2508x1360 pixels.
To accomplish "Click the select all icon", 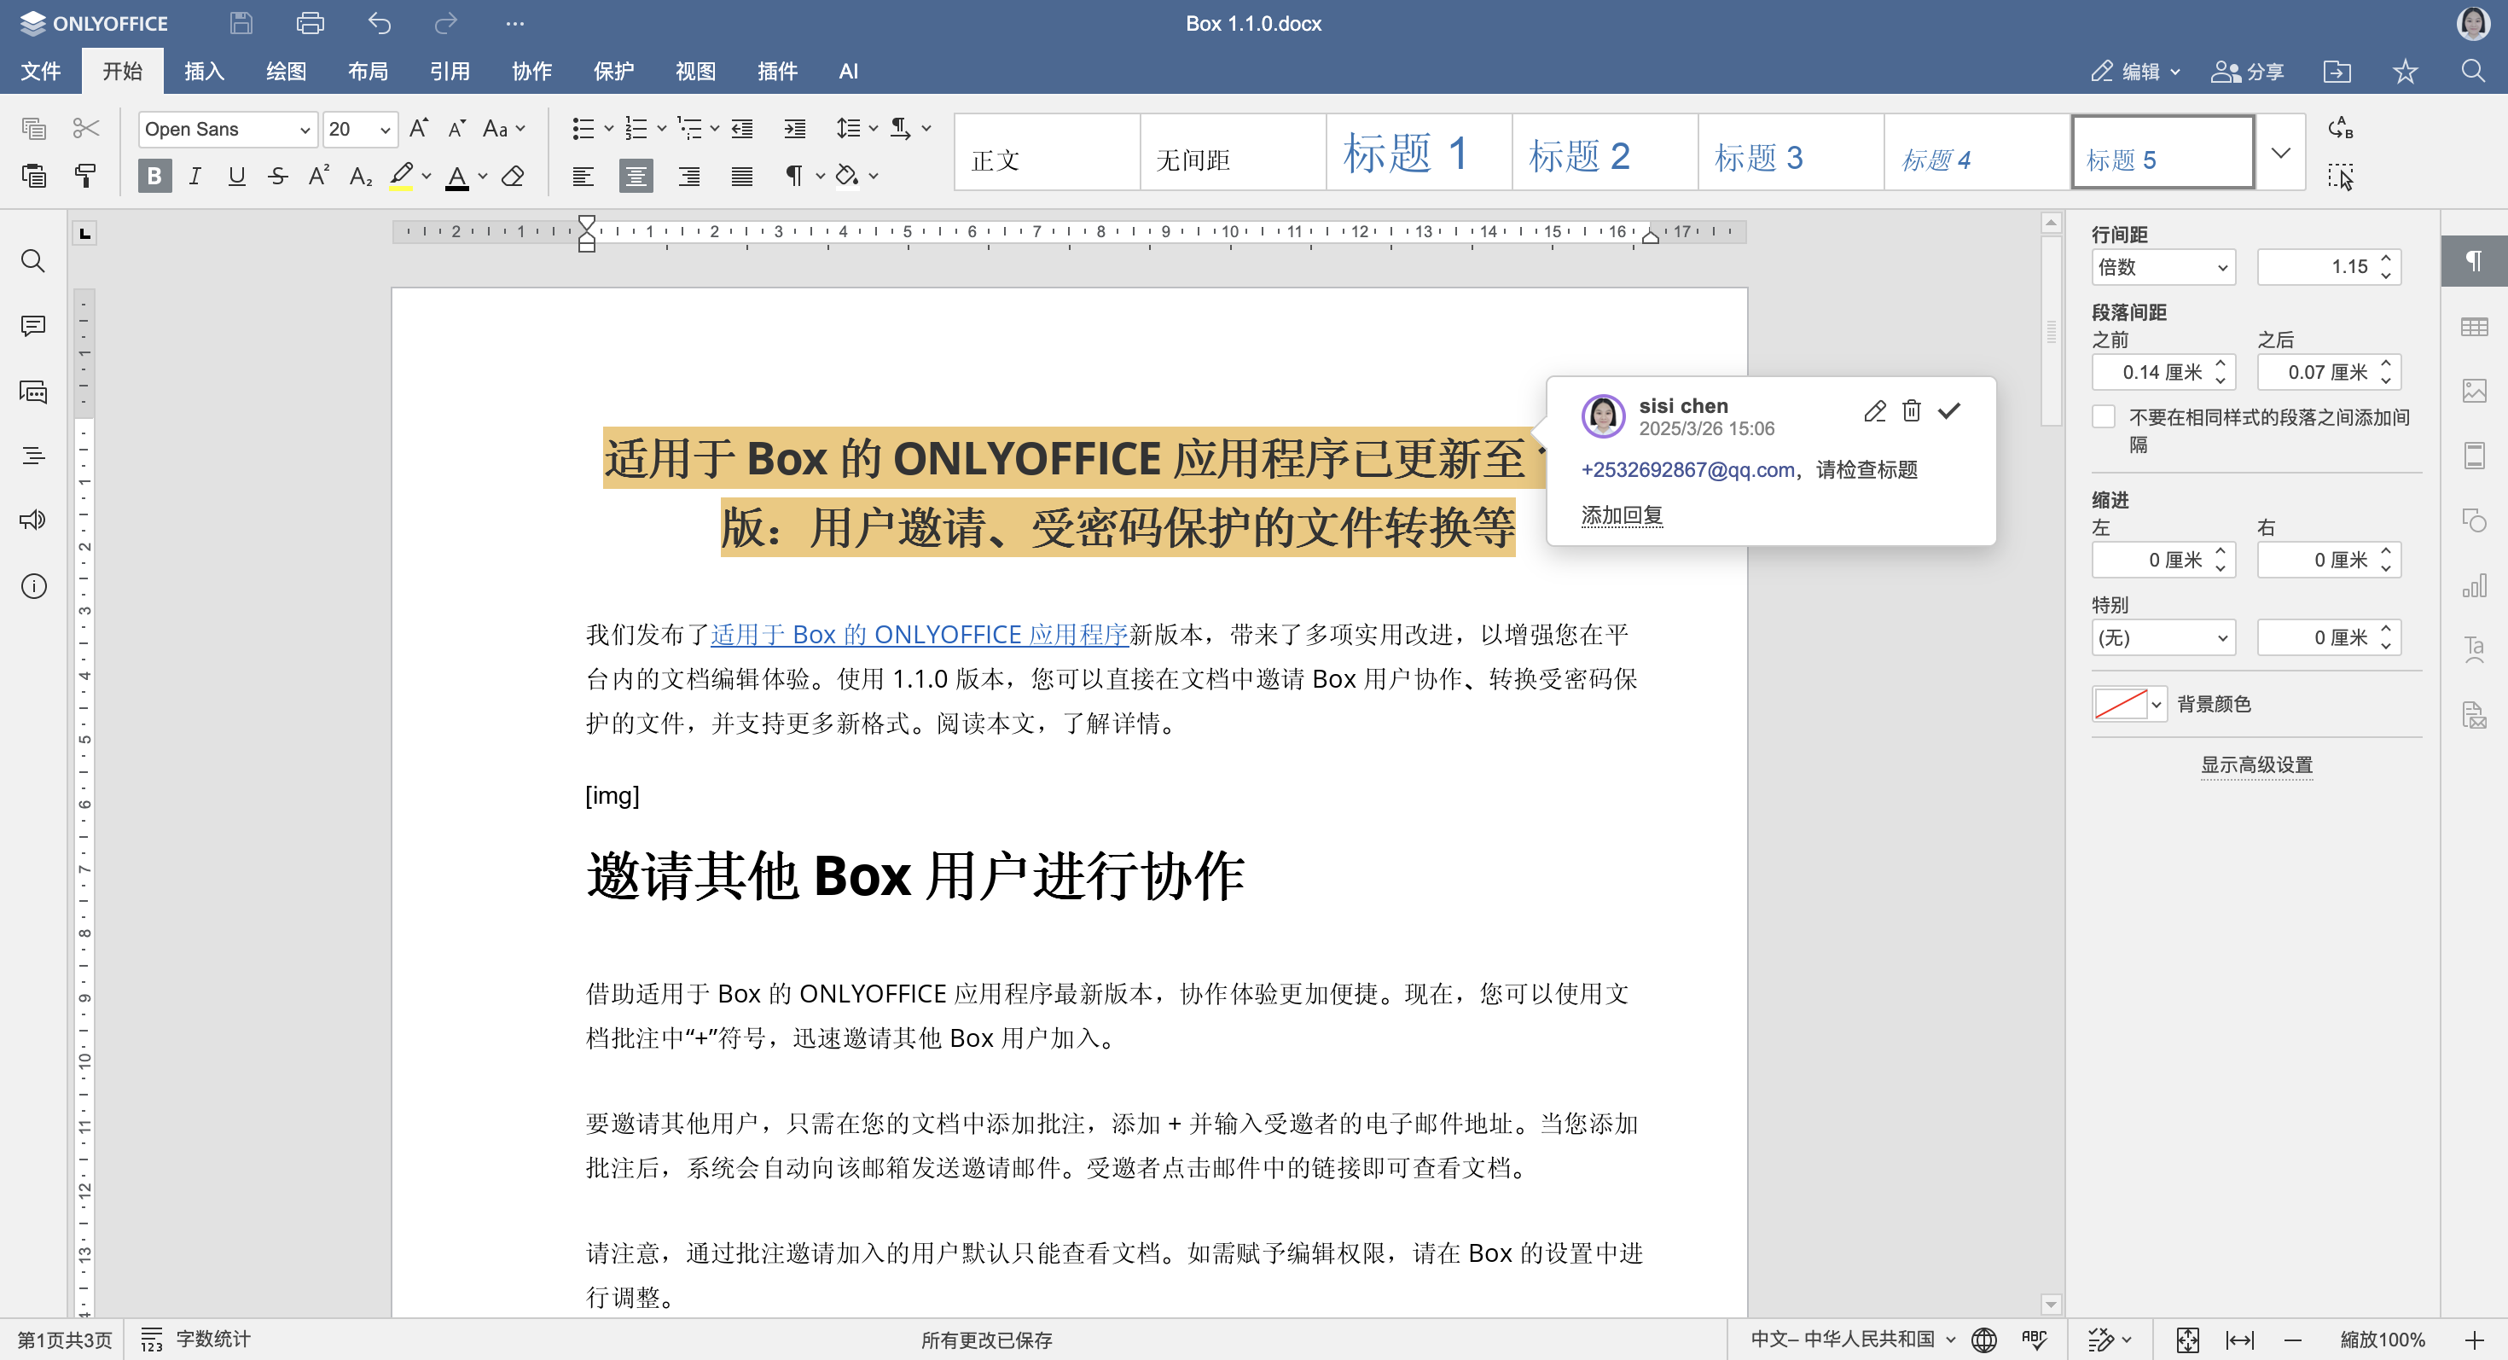I will pos(2341,177).
